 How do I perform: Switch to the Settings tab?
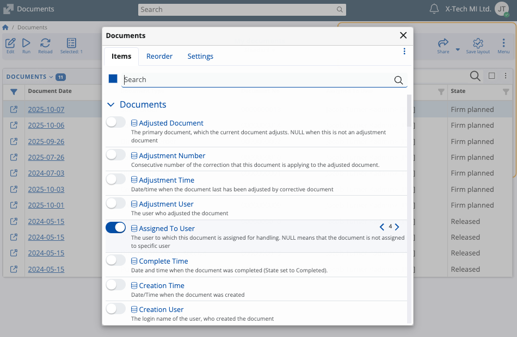click(x=200, y=57)
